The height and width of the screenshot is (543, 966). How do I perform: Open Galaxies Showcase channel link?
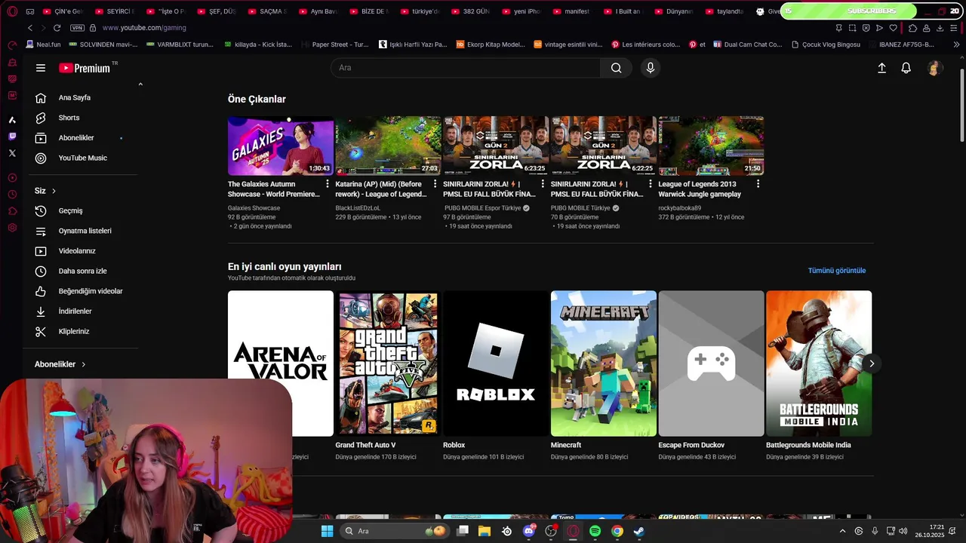[254, 208]
